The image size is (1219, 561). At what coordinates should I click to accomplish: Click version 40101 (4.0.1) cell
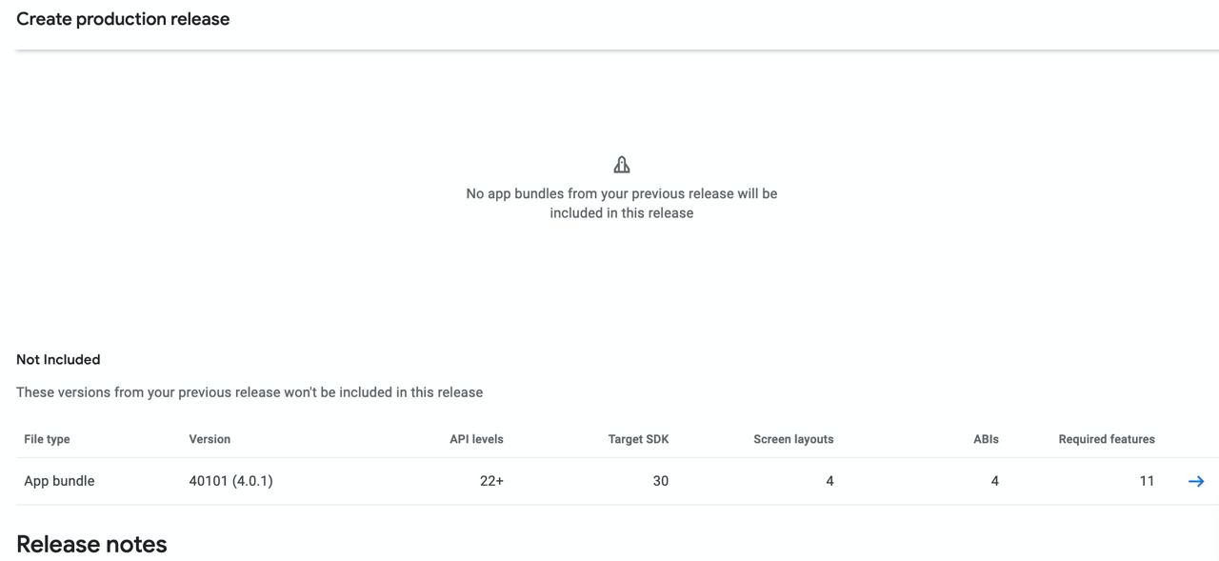[x=230, y=481]
